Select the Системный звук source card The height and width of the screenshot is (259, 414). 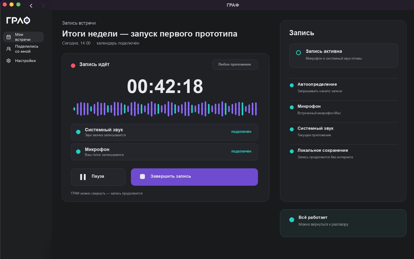(x=164, y=132)
